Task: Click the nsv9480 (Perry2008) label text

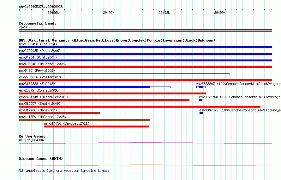Action: pyautogui.click(x=37, y=70)
